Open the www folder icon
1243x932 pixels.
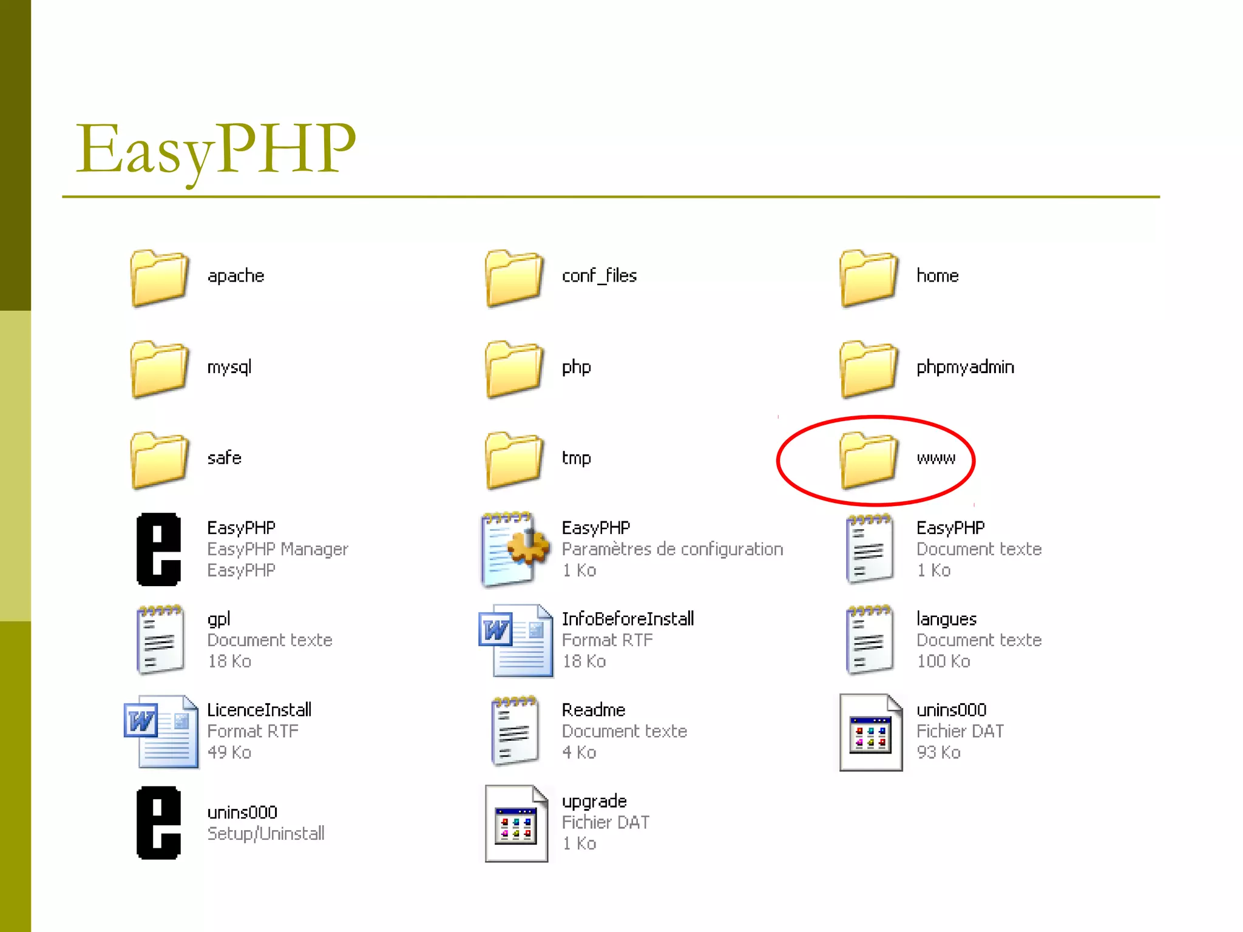point(869,459)
